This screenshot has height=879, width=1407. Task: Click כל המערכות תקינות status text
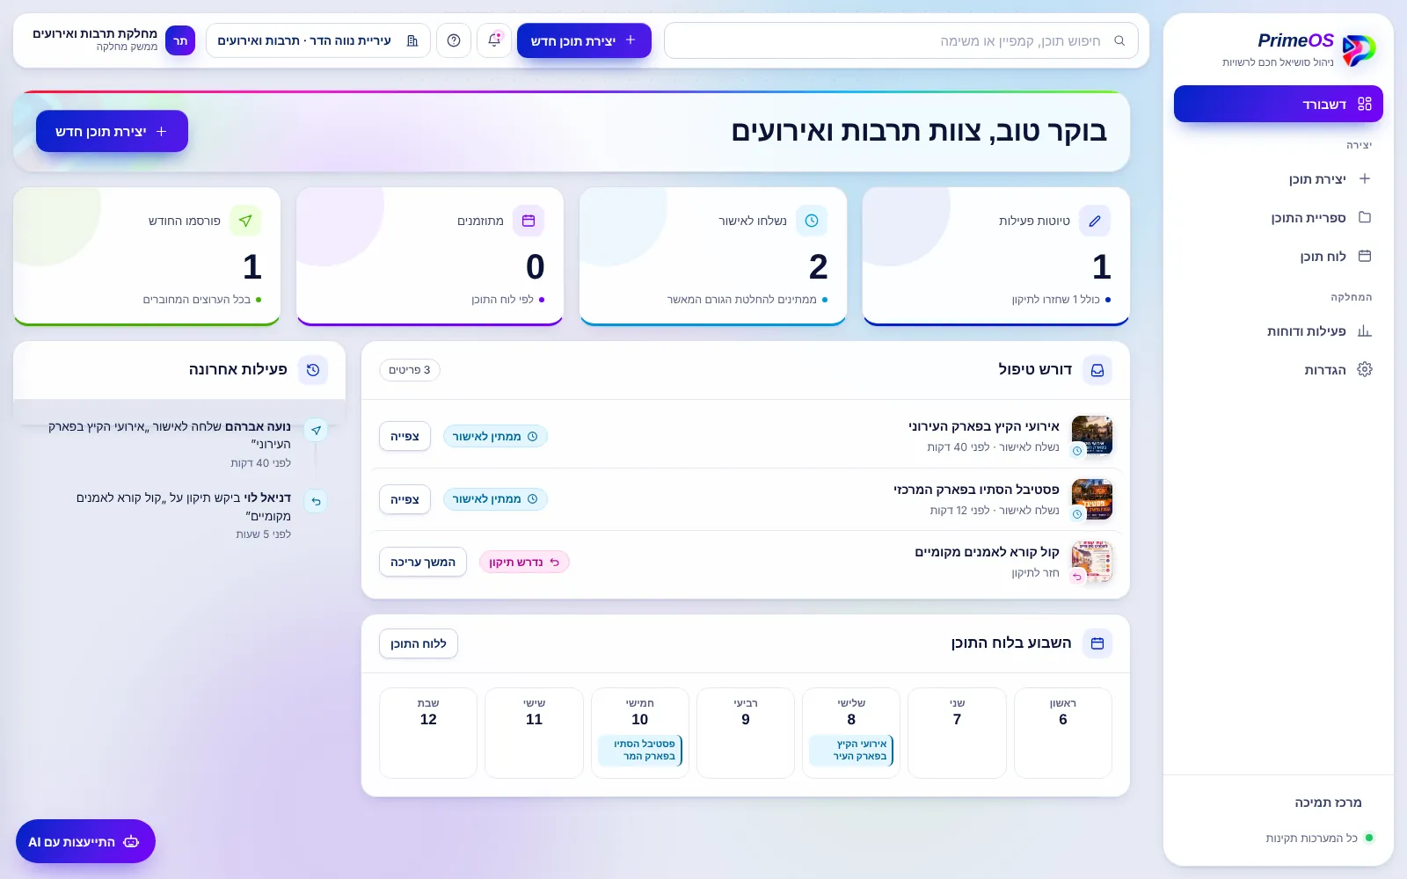click(1311, 838)
